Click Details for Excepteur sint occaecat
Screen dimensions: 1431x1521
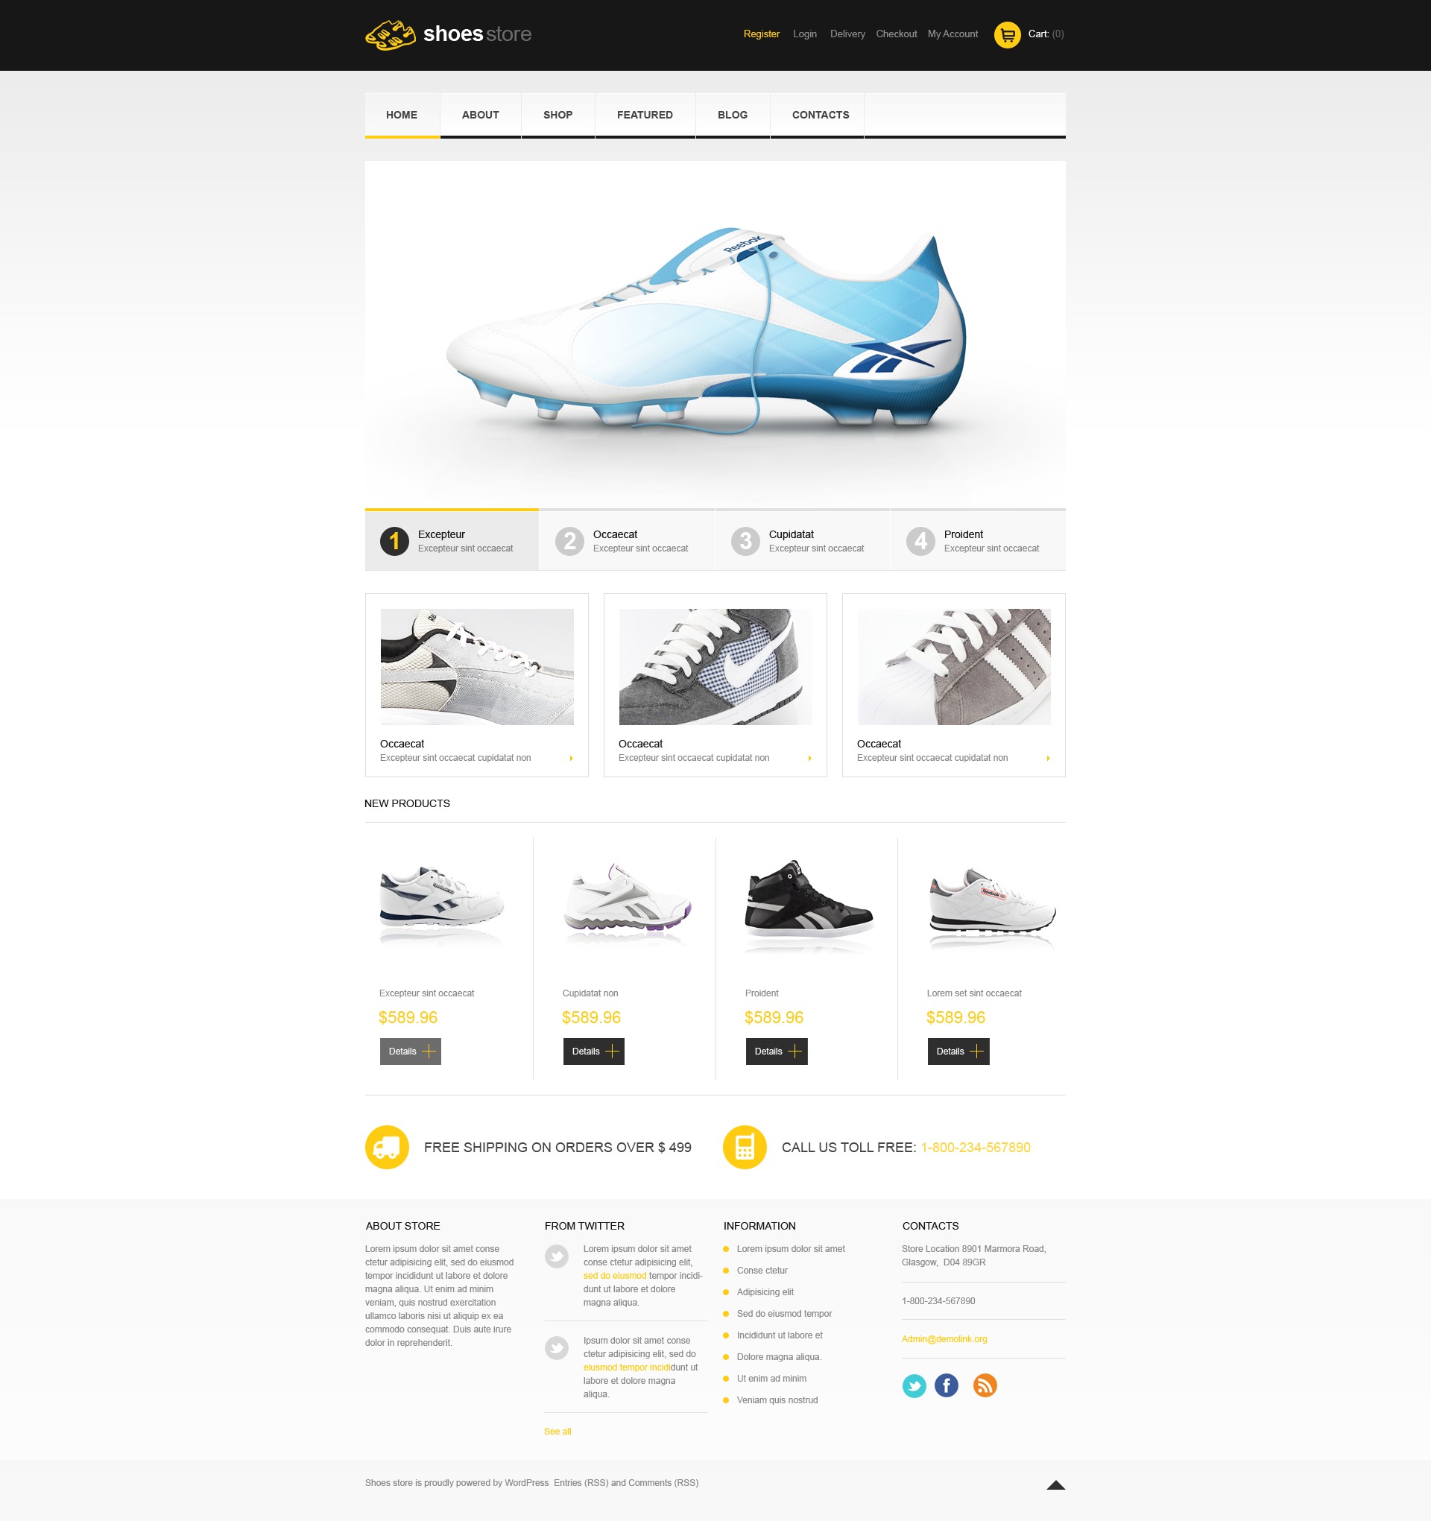click(410, 1052)
